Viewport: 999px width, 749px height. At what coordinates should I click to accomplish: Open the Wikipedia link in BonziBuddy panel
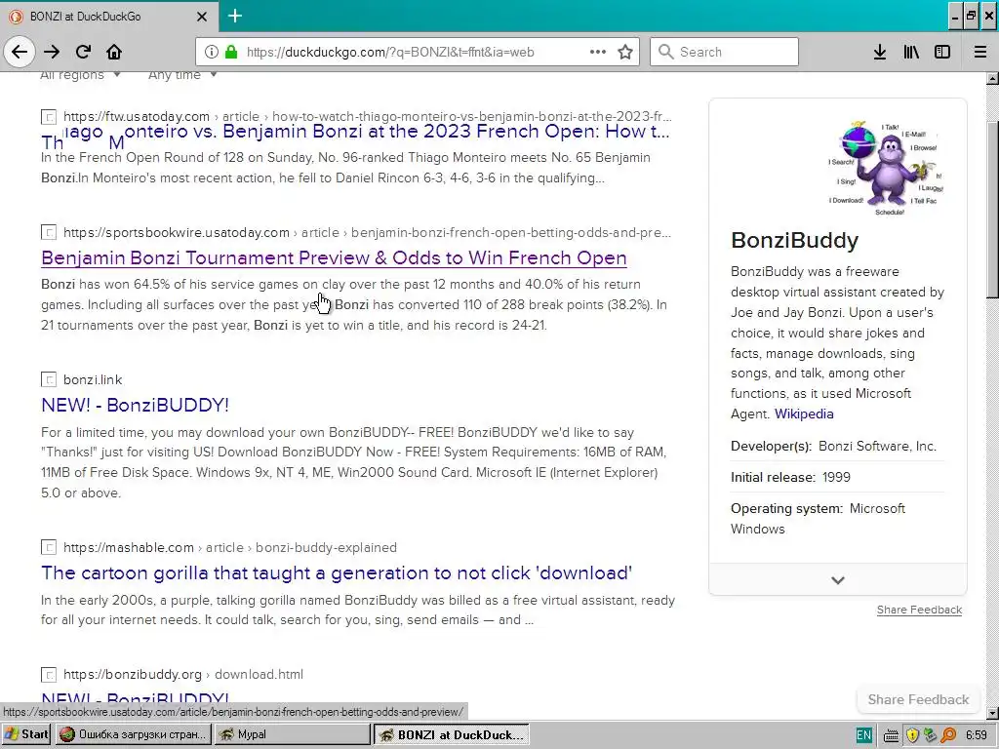[804, 414]
